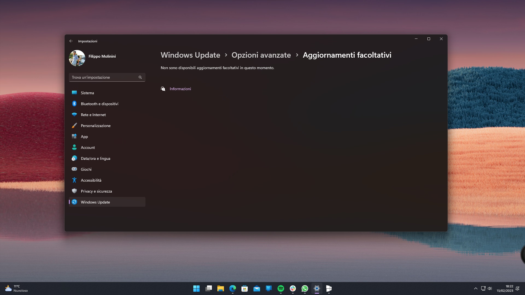Click the search magnifier icon

(x=140, y=77)
